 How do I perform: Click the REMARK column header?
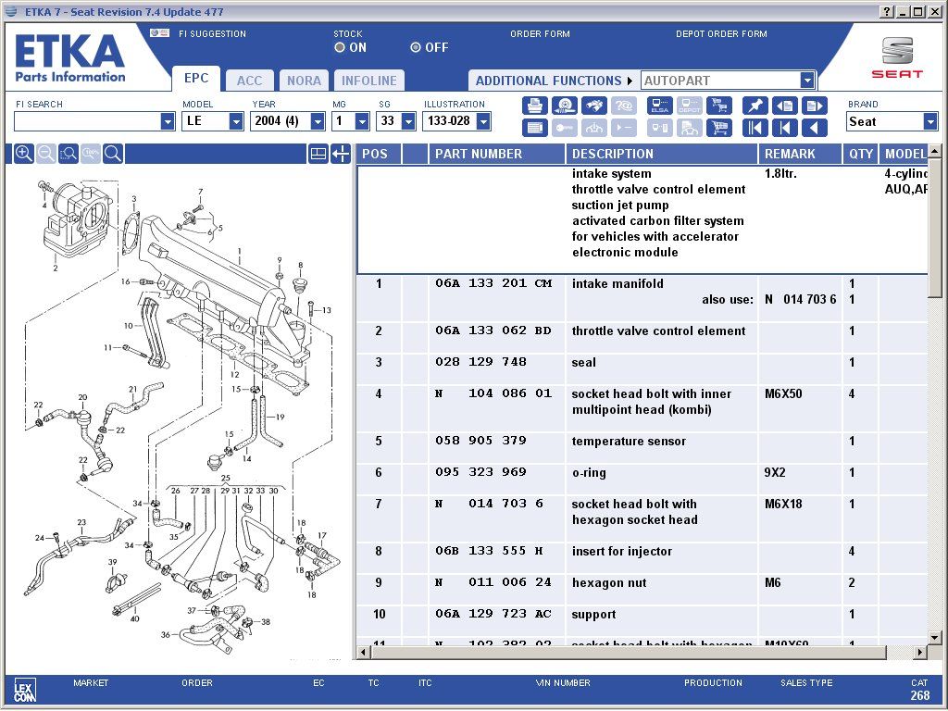(x=801, y=154)
